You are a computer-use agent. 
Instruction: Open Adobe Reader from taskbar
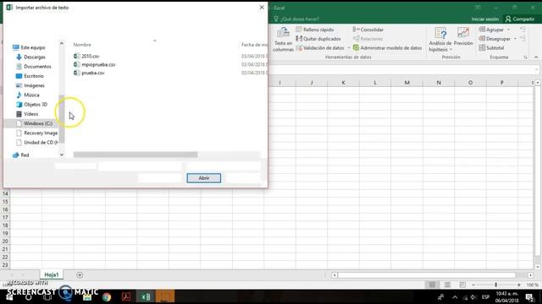tap(126, 296)
